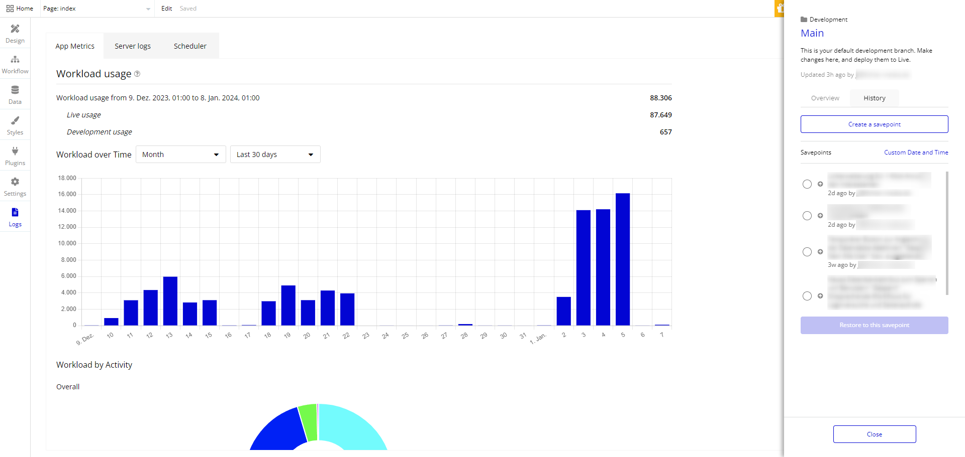Screen dimensions: 965x457
Task: Switch to the Server logs tab
Action: 133,46
